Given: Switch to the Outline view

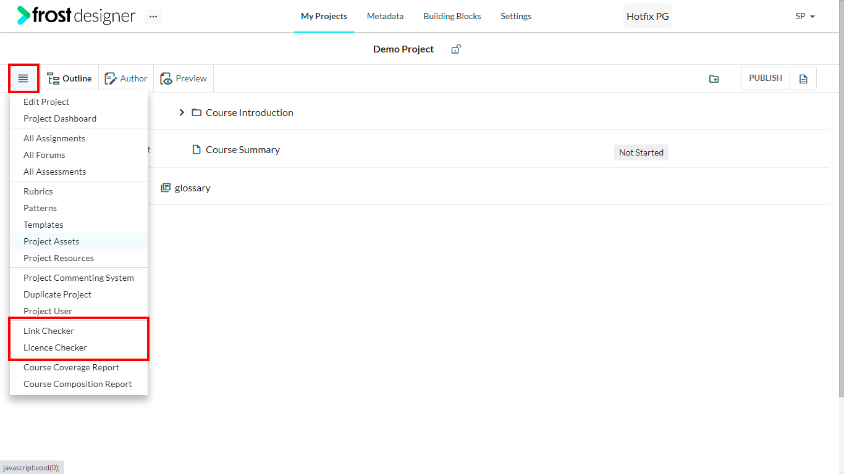Looking at the screenshot, I should (x=70, y=78).
